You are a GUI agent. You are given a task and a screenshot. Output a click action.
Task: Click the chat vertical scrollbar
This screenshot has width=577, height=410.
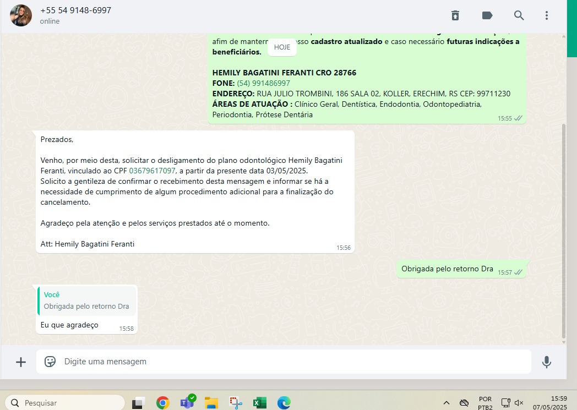pos(564,231)
